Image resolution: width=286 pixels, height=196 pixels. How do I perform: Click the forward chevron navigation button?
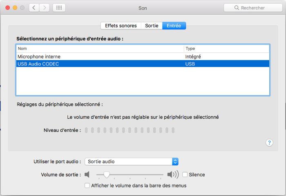[45, 8]
